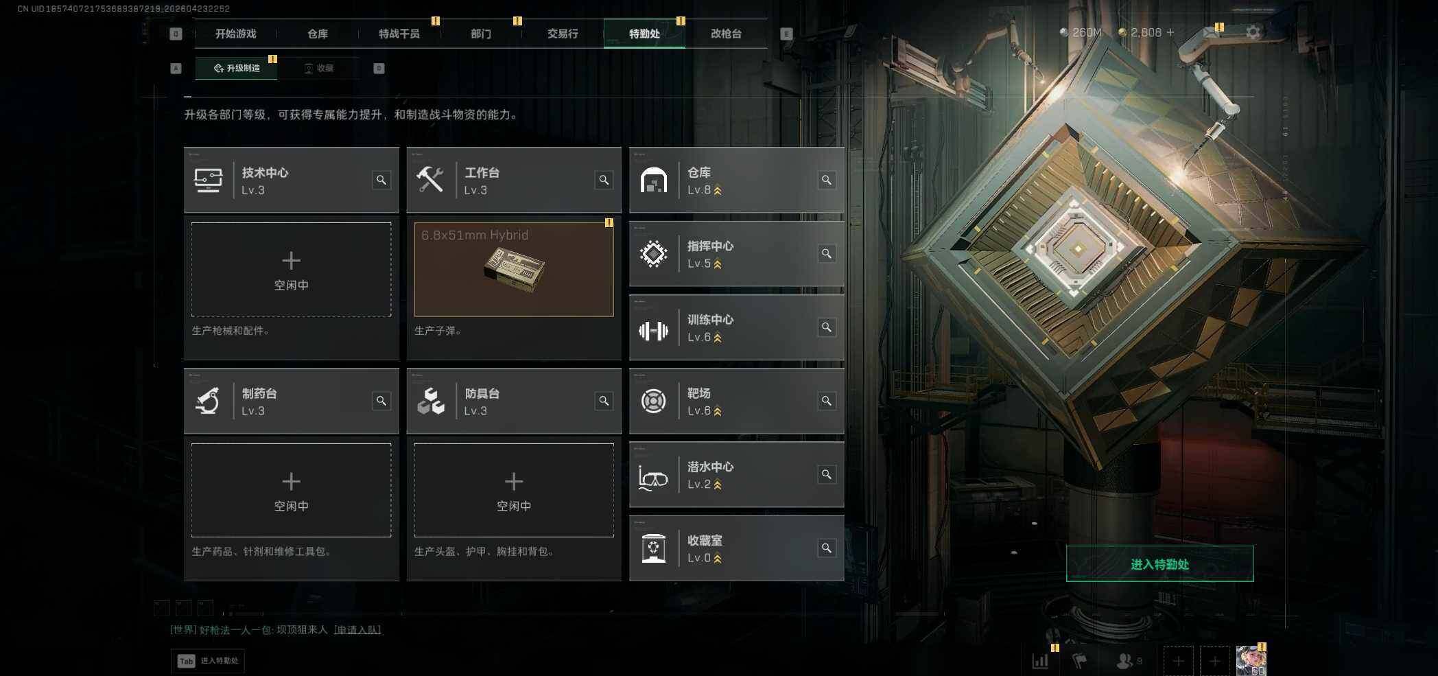
Task: Select the 6.8x51mm Hybrid ammo production slot
Action: click(x=514, y=269)
